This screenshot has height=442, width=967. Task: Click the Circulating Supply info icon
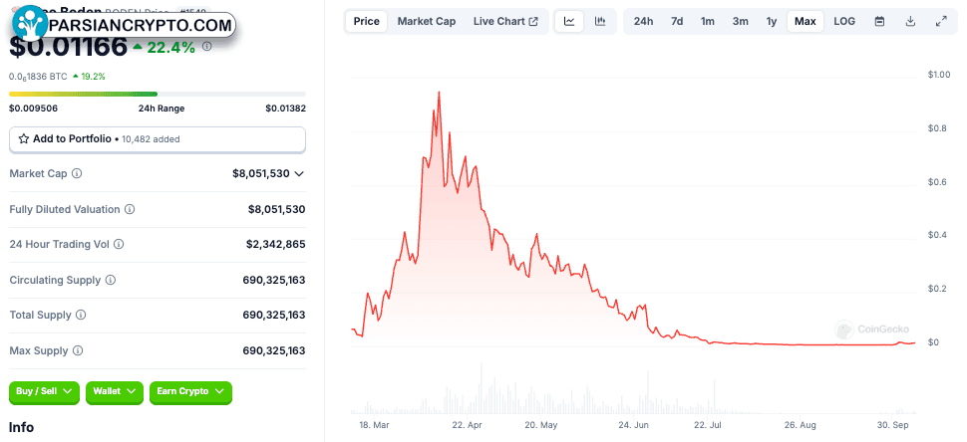[110, 280]
